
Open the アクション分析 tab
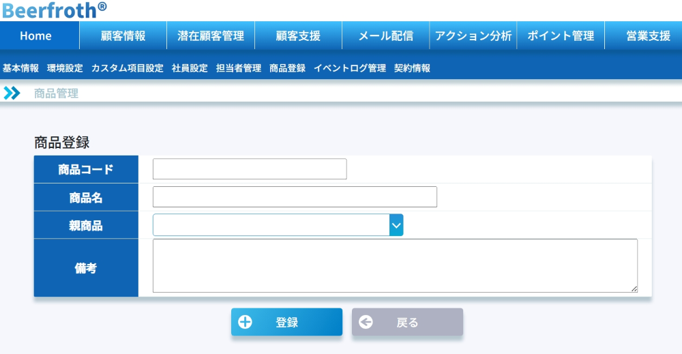click(473, 36)
